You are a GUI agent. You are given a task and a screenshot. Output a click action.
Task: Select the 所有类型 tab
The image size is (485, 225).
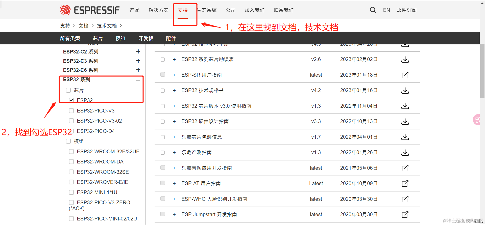(x=70, y=38)
